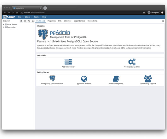Screen dimensions: 167x139
Task: Open the Object menu
Action: [x=28, y=17]
